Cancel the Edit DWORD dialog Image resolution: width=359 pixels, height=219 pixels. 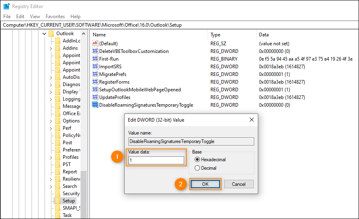click(239, 184)
